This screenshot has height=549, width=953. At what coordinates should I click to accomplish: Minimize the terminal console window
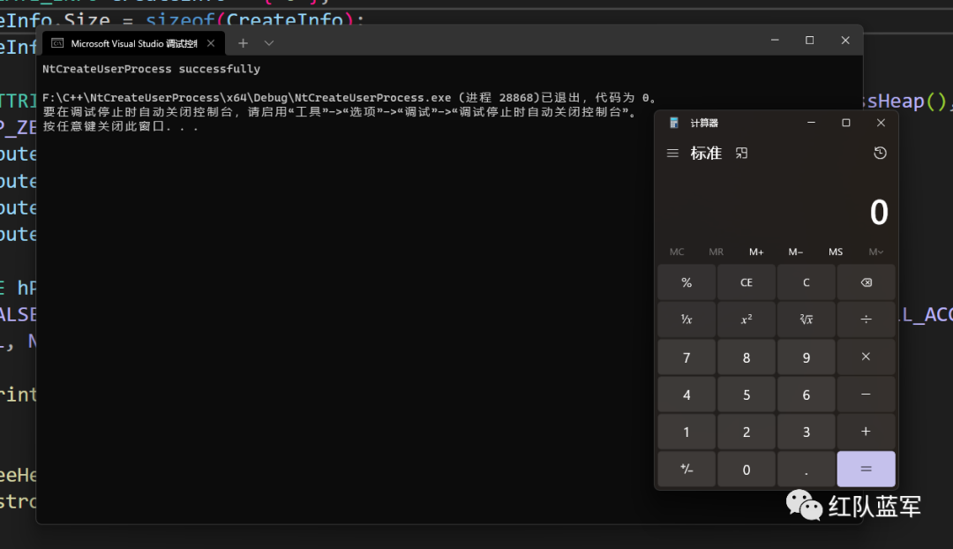(x=775, y=40)
